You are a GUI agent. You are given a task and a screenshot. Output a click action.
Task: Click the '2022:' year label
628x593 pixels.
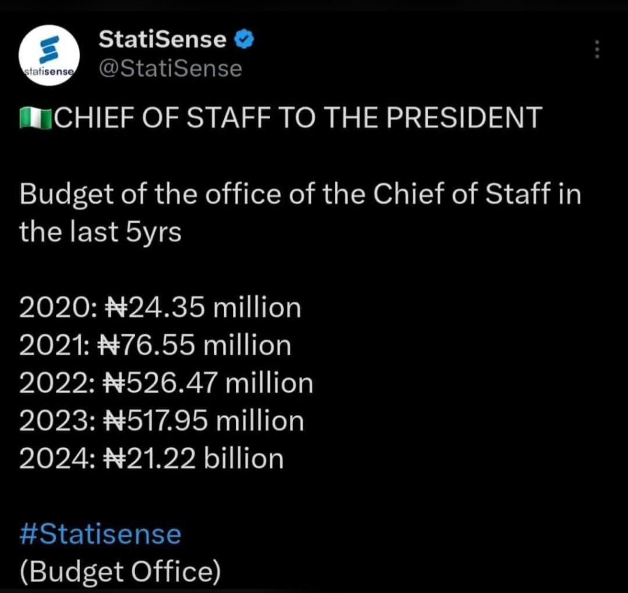click(56, 383)
